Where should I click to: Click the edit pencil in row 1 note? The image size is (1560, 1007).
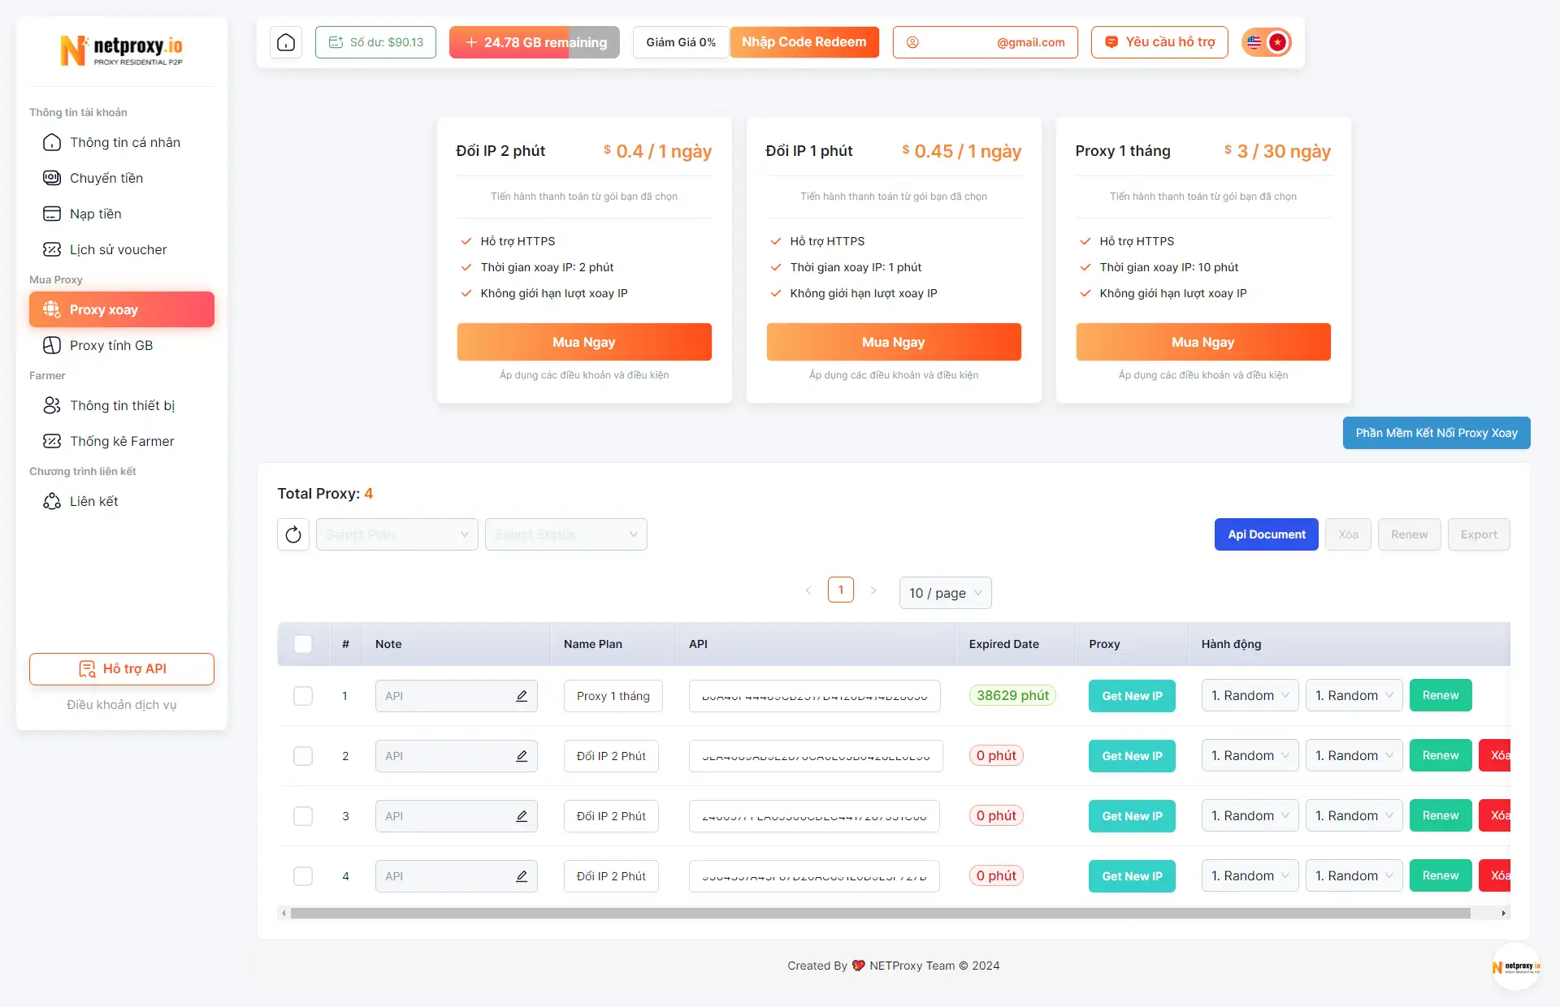click(x=522, y=696)
